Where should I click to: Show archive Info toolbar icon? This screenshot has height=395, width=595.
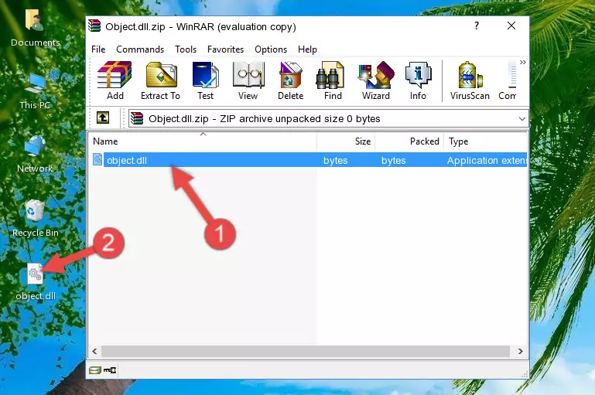coord(418,80)
